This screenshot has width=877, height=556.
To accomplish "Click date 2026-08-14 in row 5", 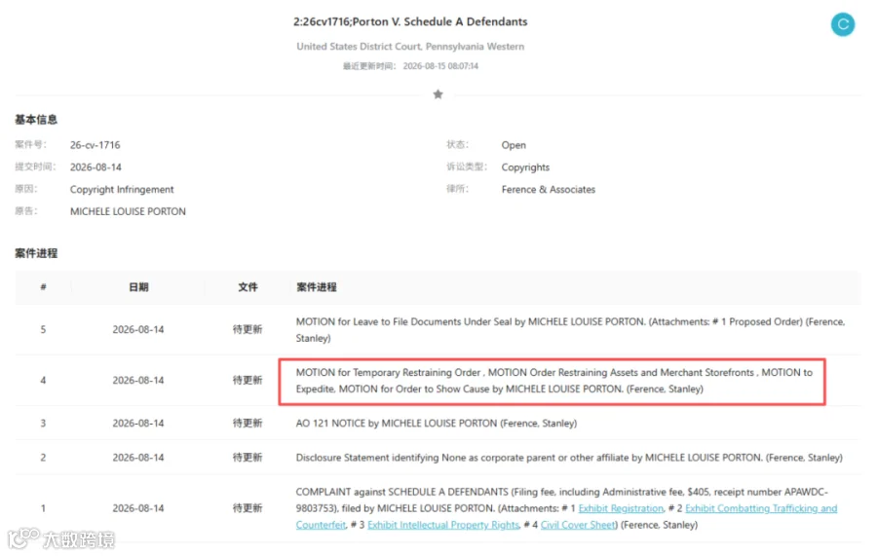I will [138, 330].
